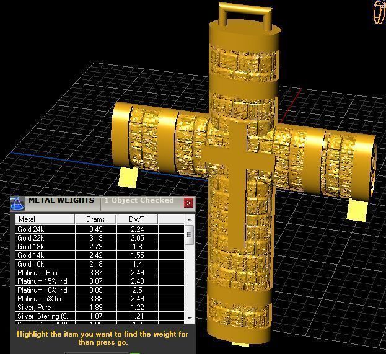
Task: Click the 2.79 grams value for Gold 18k
Action: 96,247
